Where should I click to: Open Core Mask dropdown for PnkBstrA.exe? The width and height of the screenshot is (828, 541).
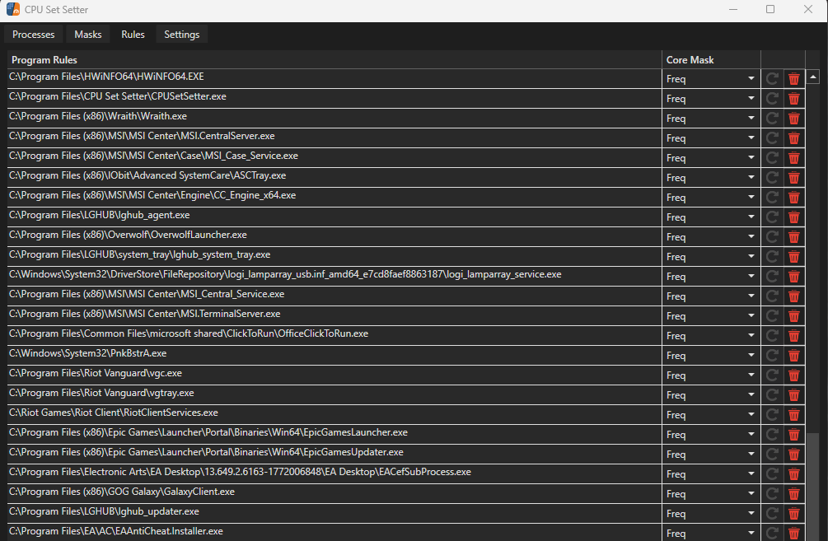pyautogui.click(x=711, y=356)
